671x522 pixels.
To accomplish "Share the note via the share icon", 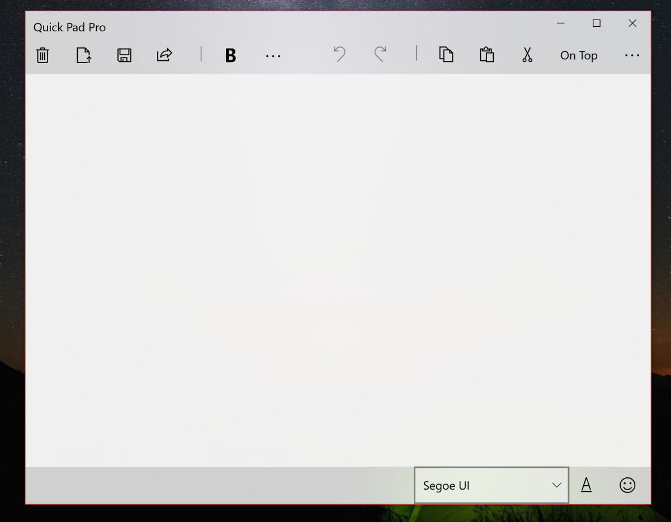I will coord(164,55).
